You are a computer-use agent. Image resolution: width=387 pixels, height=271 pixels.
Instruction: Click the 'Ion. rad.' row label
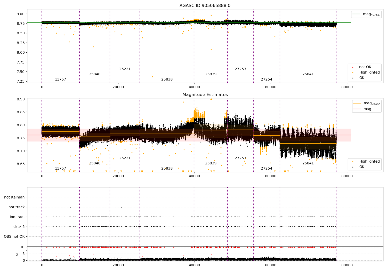pyautogui.click(x=17, y=217)
